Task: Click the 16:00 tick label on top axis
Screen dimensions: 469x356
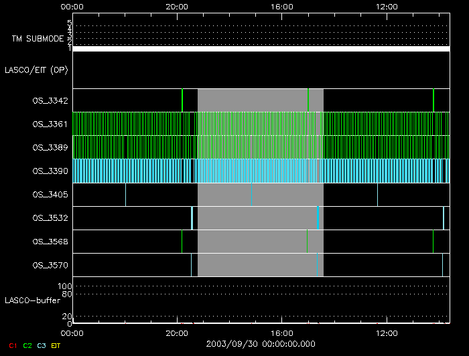Action: 282,6
